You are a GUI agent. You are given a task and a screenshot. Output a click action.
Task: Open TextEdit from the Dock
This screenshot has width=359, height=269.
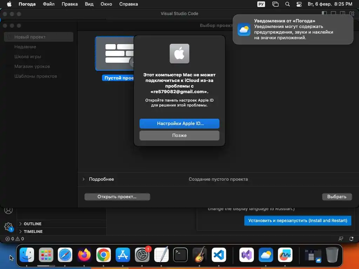tap(161, 255)
